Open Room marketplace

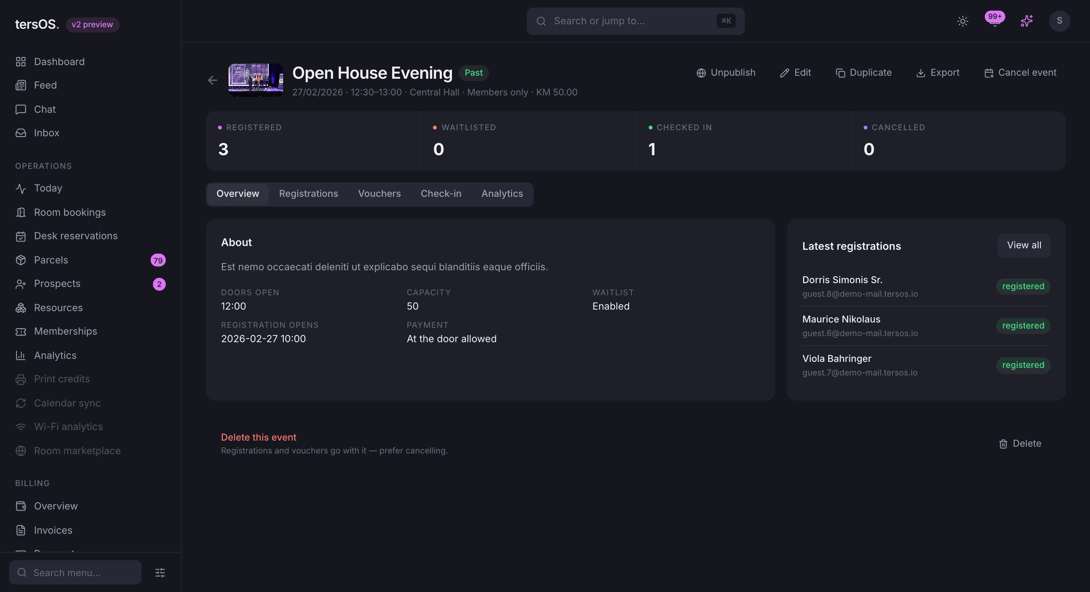pos(90,451)
